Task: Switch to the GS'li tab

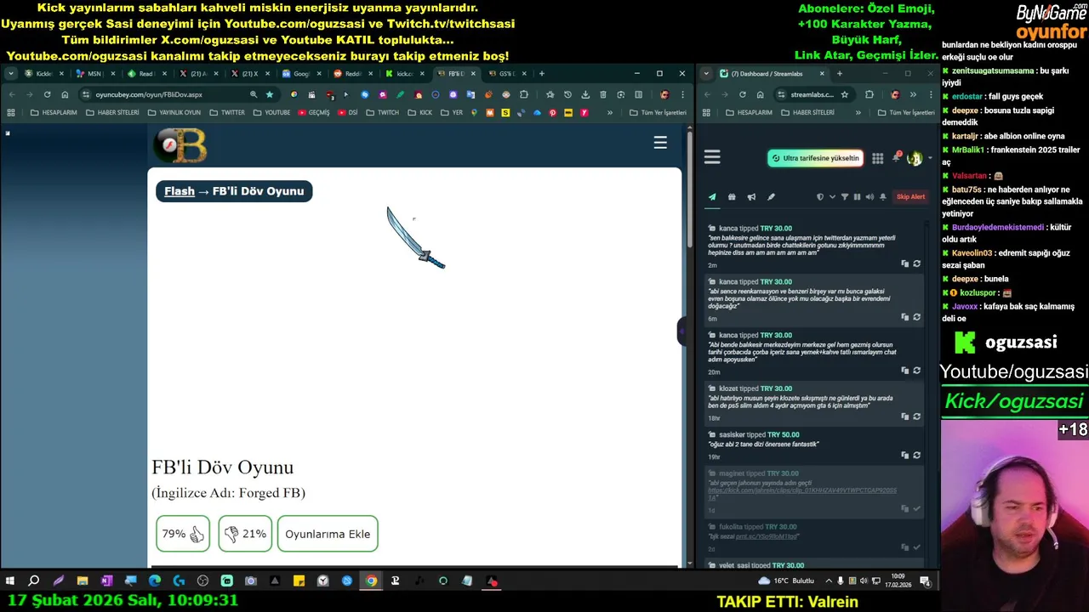Action: pyautogui.click(x=507, y=74)
